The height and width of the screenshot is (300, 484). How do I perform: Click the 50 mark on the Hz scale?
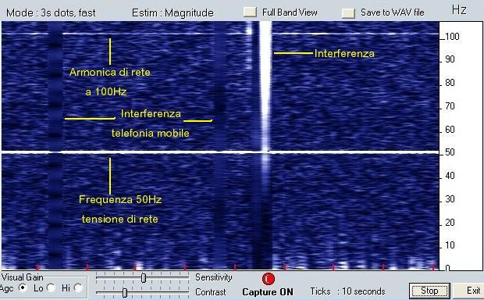pyautogui.click(x=450, y=152)
